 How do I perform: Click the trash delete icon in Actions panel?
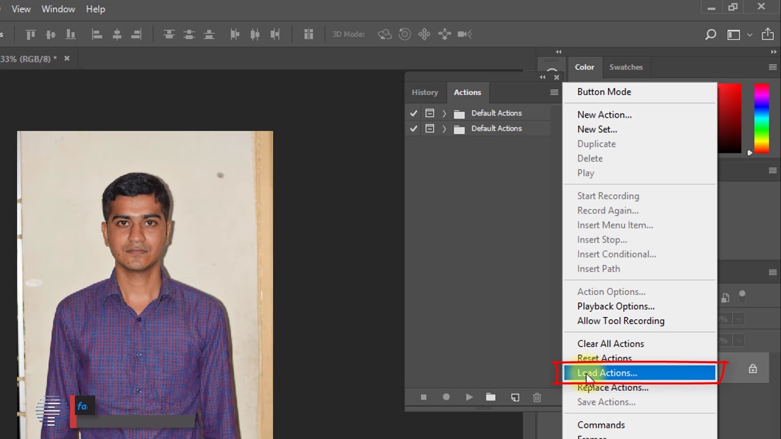click(x=537, y=398)
